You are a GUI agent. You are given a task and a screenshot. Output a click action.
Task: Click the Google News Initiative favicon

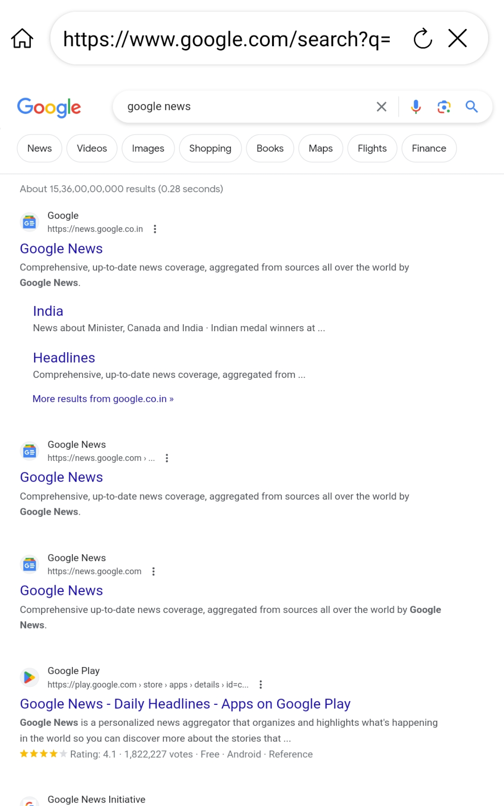29,803
